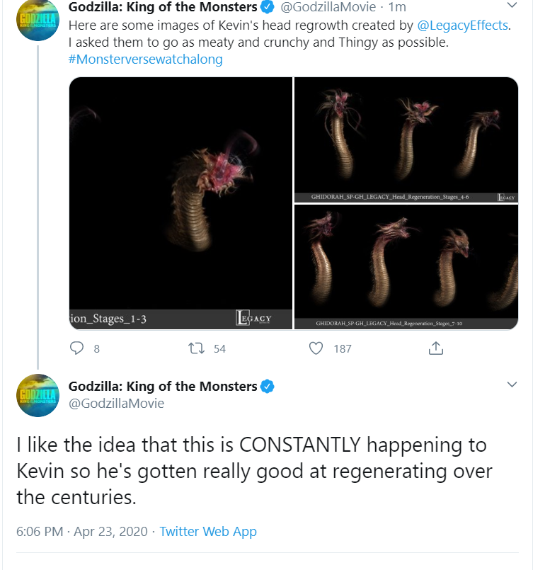Open the top tweet's Godzilla profile avatar
The height and width of the screenshot is (570, 545).
coord(38,20)
